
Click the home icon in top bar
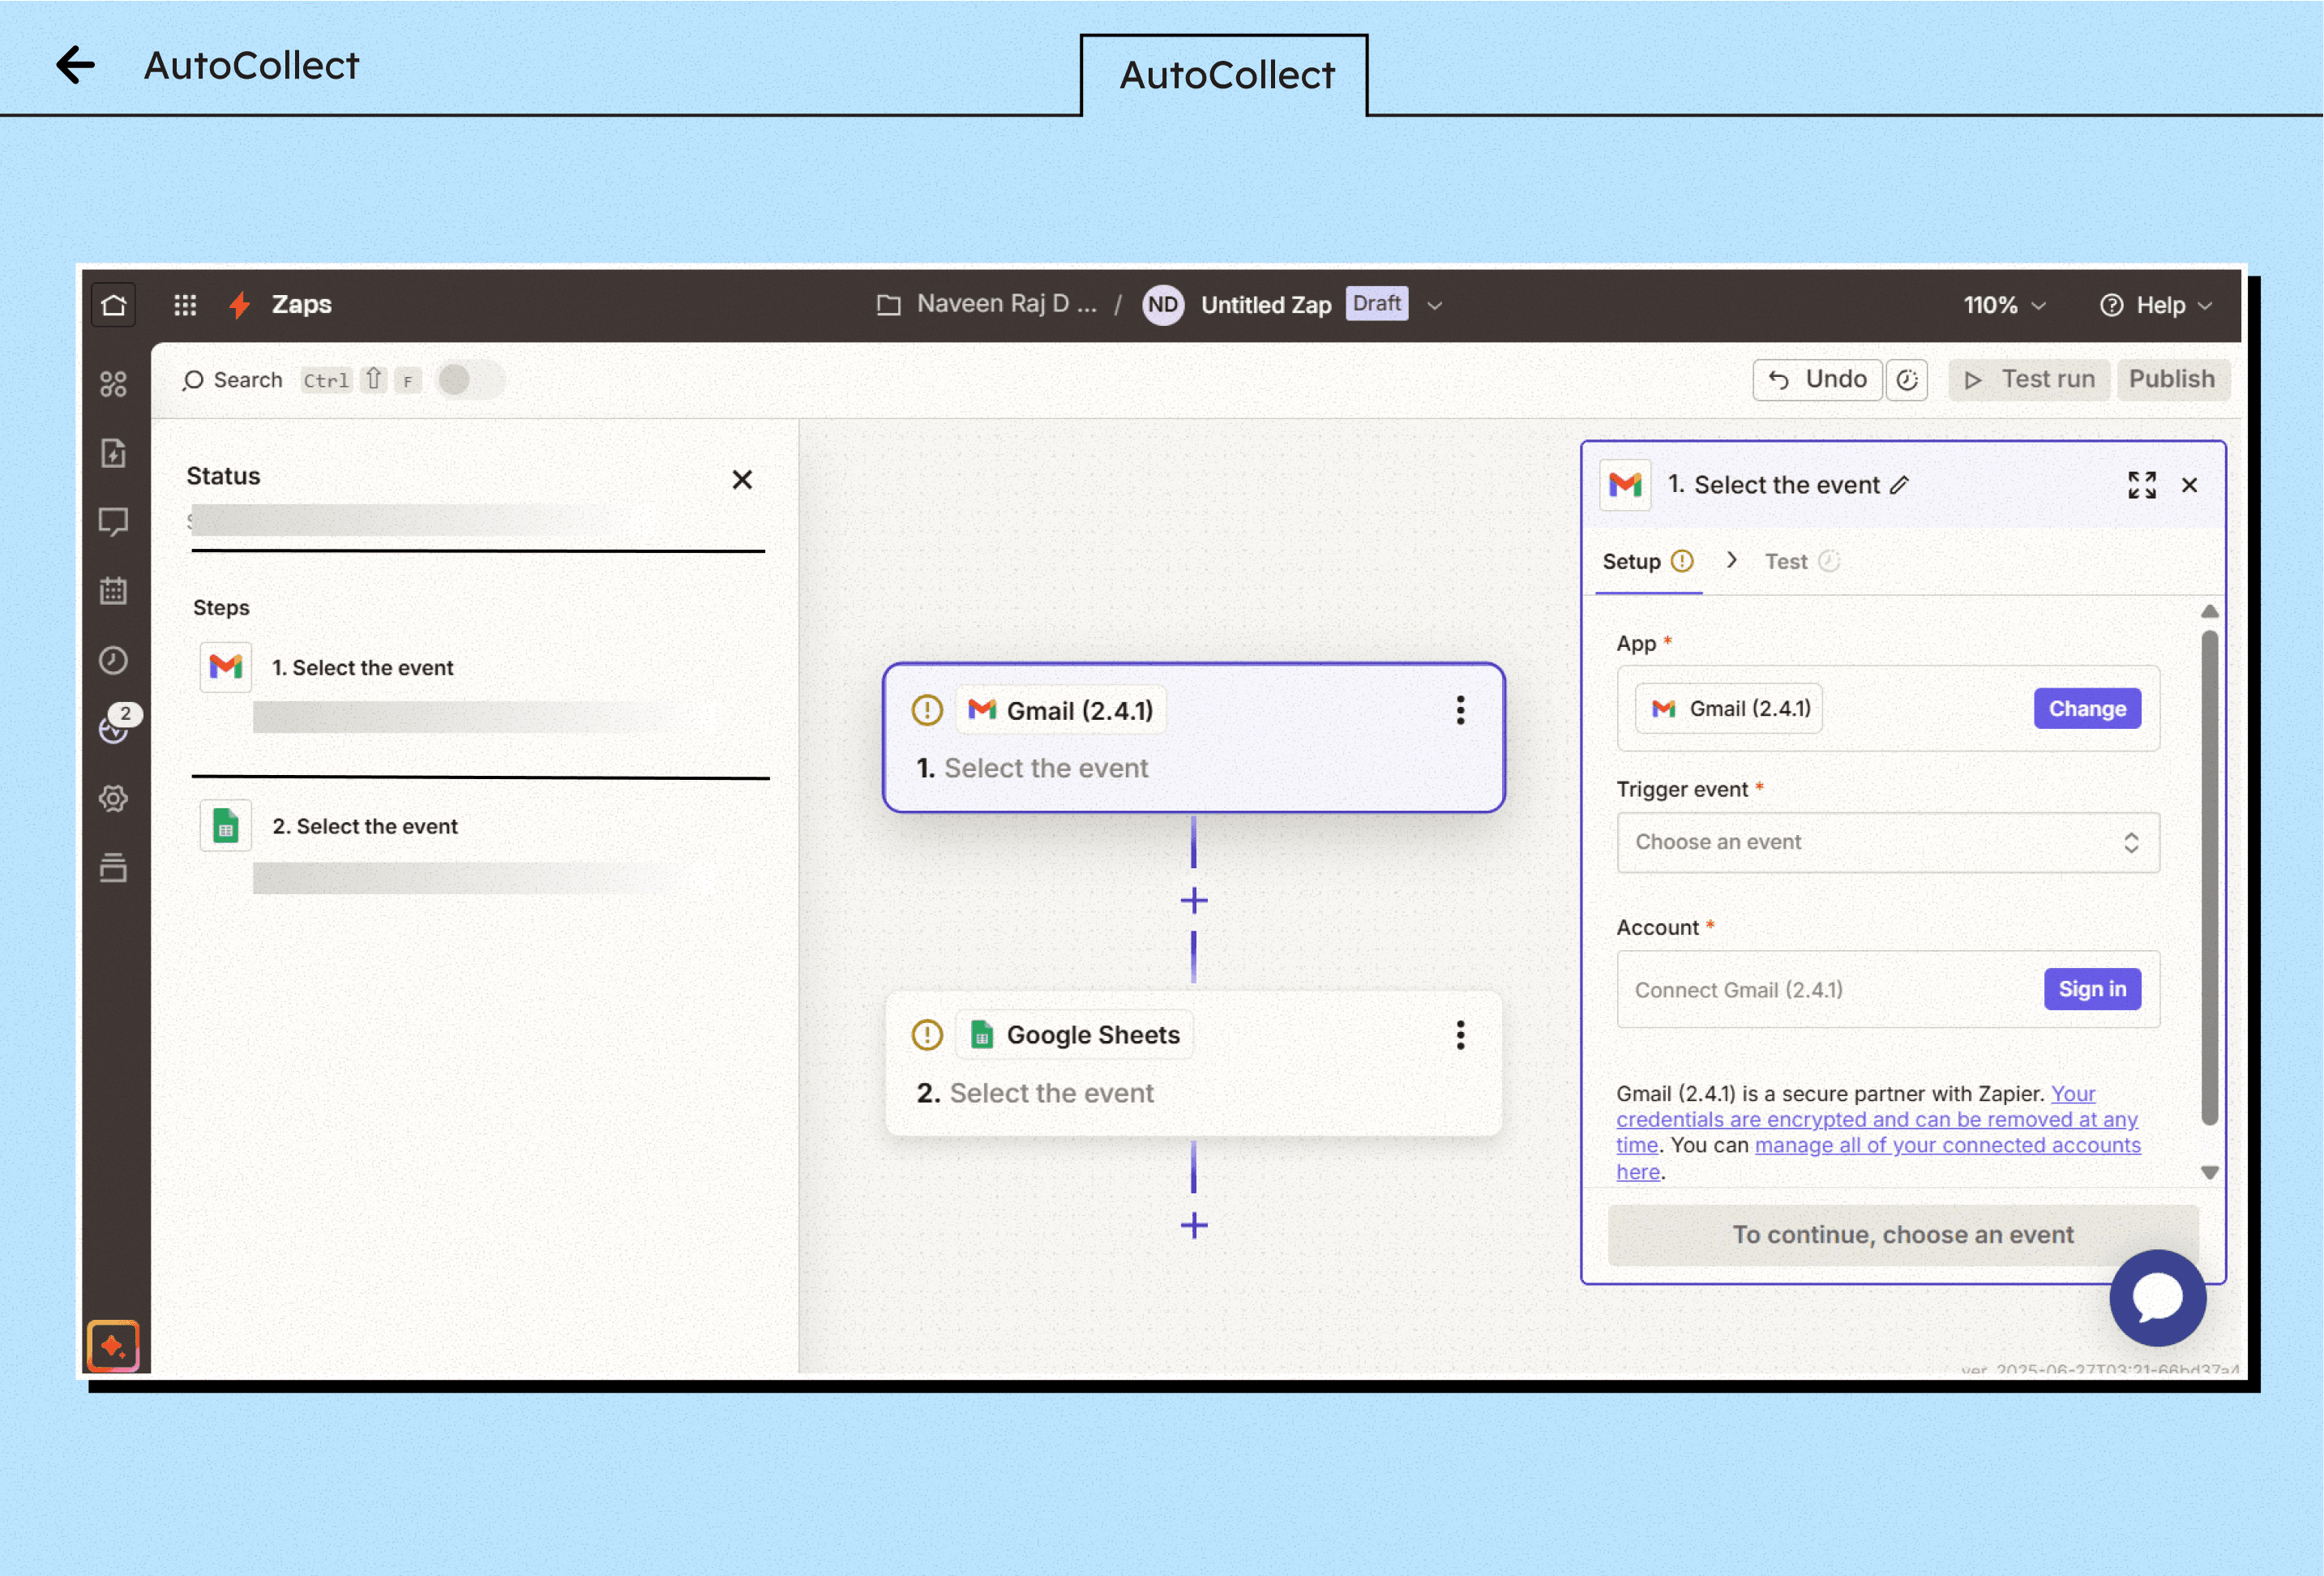coord(113,305)
